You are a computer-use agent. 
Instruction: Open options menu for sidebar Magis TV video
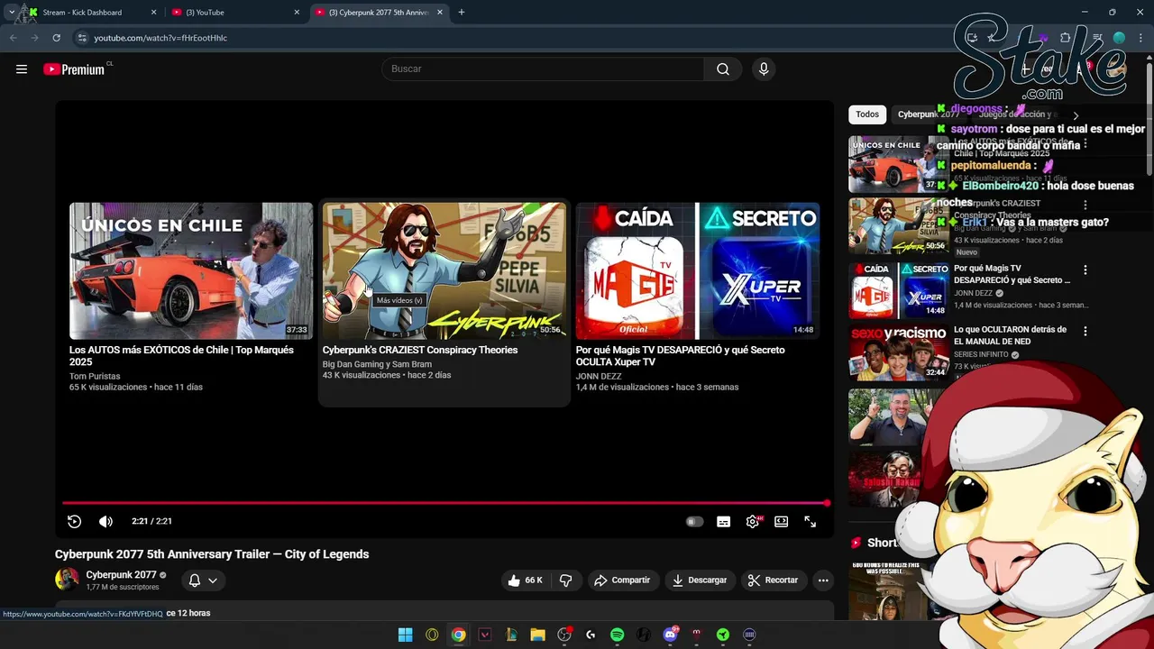pos(1085,270)
